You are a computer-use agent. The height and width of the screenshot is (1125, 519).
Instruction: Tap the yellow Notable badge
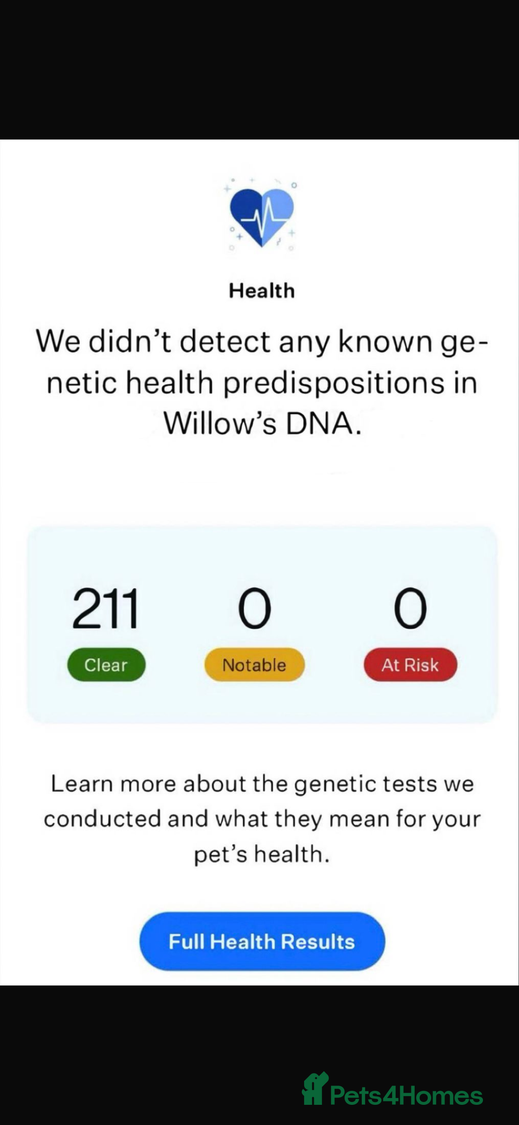click(254, 665)
